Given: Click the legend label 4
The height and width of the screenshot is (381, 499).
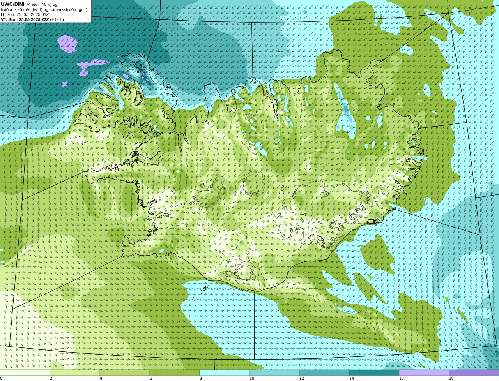Looking at the screenshot, I should 101,378.
